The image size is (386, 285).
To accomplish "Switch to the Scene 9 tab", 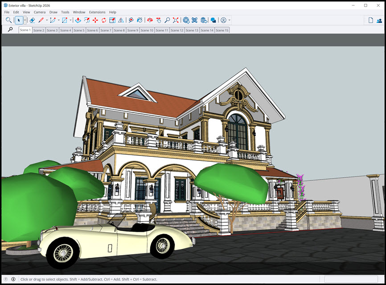I will [x=133, y=30].
